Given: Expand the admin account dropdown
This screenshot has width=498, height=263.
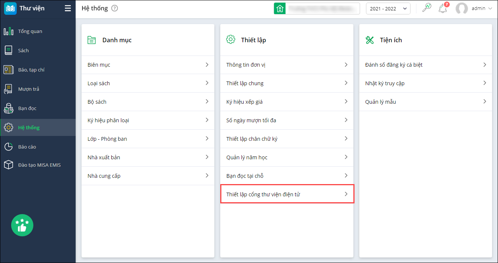Looking at the screenshot, I should 478,9.
